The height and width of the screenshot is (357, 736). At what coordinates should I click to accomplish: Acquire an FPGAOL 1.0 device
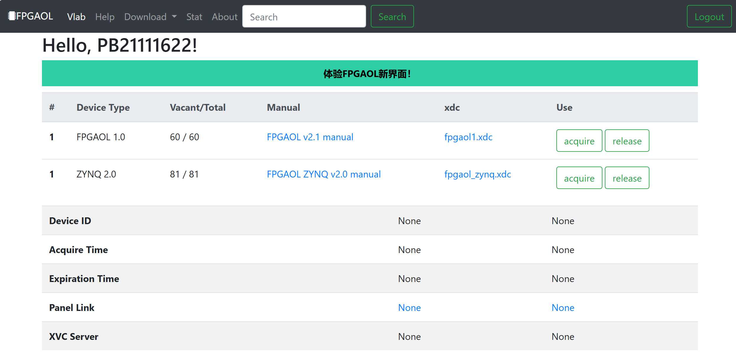point(579,141)
